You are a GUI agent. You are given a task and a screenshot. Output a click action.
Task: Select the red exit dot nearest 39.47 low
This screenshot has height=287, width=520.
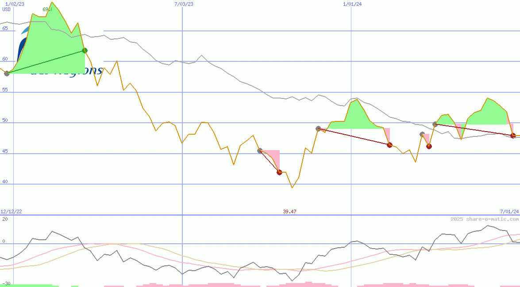279,172
